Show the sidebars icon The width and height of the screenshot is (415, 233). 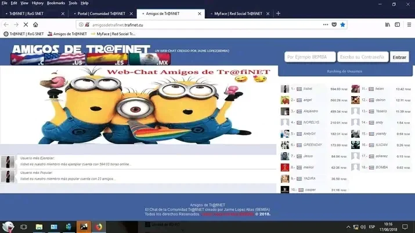(397, 24)
